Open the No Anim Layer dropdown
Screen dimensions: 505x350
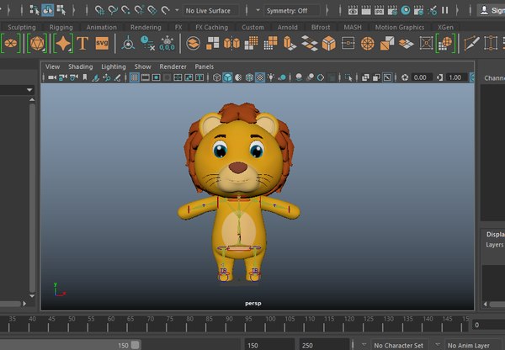(473, 345)
